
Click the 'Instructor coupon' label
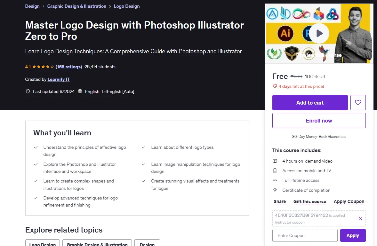click(290, 222)
